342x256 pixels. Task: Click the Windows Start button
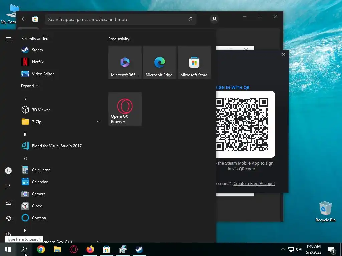(x=8, y=249)
